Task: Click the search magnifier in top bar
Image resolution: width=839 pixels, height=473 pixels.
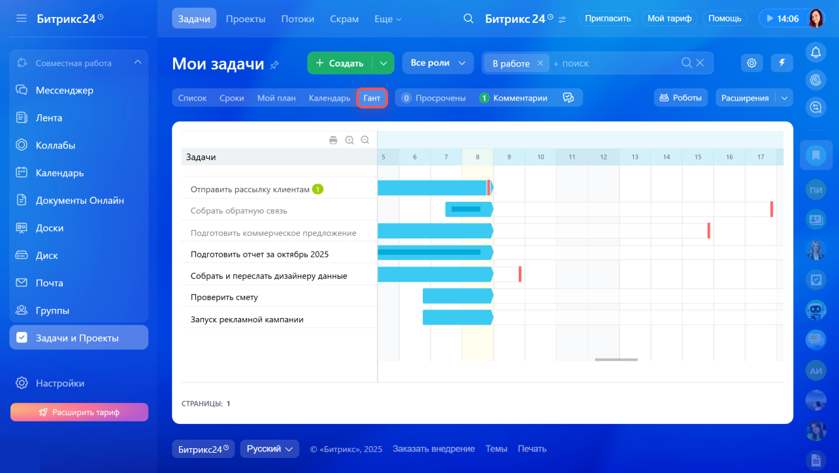Action: 468,18
